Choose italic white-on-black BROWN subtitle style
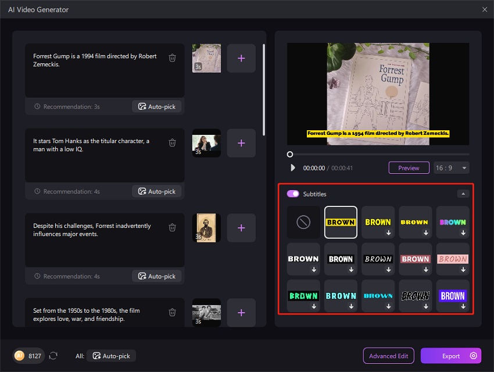This screenshot has height=372, width=494. 378,259
